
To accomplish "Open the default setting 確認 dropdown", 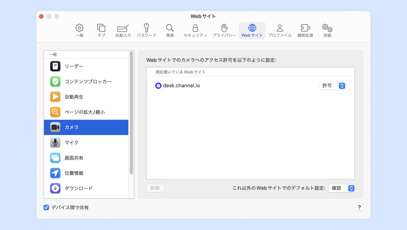I will tap(342, 188).
